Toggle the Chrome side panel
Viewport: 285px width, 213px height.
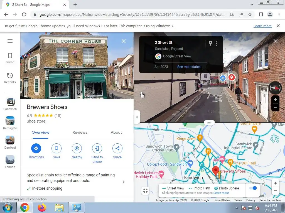point(261,14)
